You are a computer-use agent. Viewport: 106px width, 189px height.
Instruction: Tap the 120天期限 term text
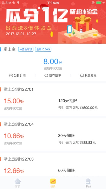[x=68, y=101]
